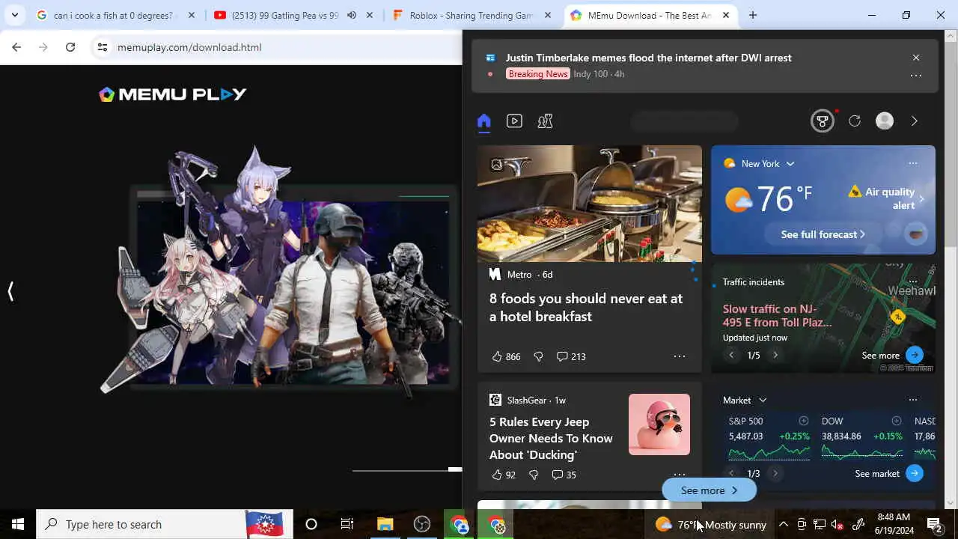Viewport: 958px width, 539px height.
Task: Open the notification center
Action: (934, 524)
